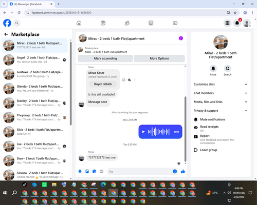Image resolution: width=257 pixels, height=205 pixels.
Task: Open Chrome tab search dropdown
Action: tap(4, 4)
